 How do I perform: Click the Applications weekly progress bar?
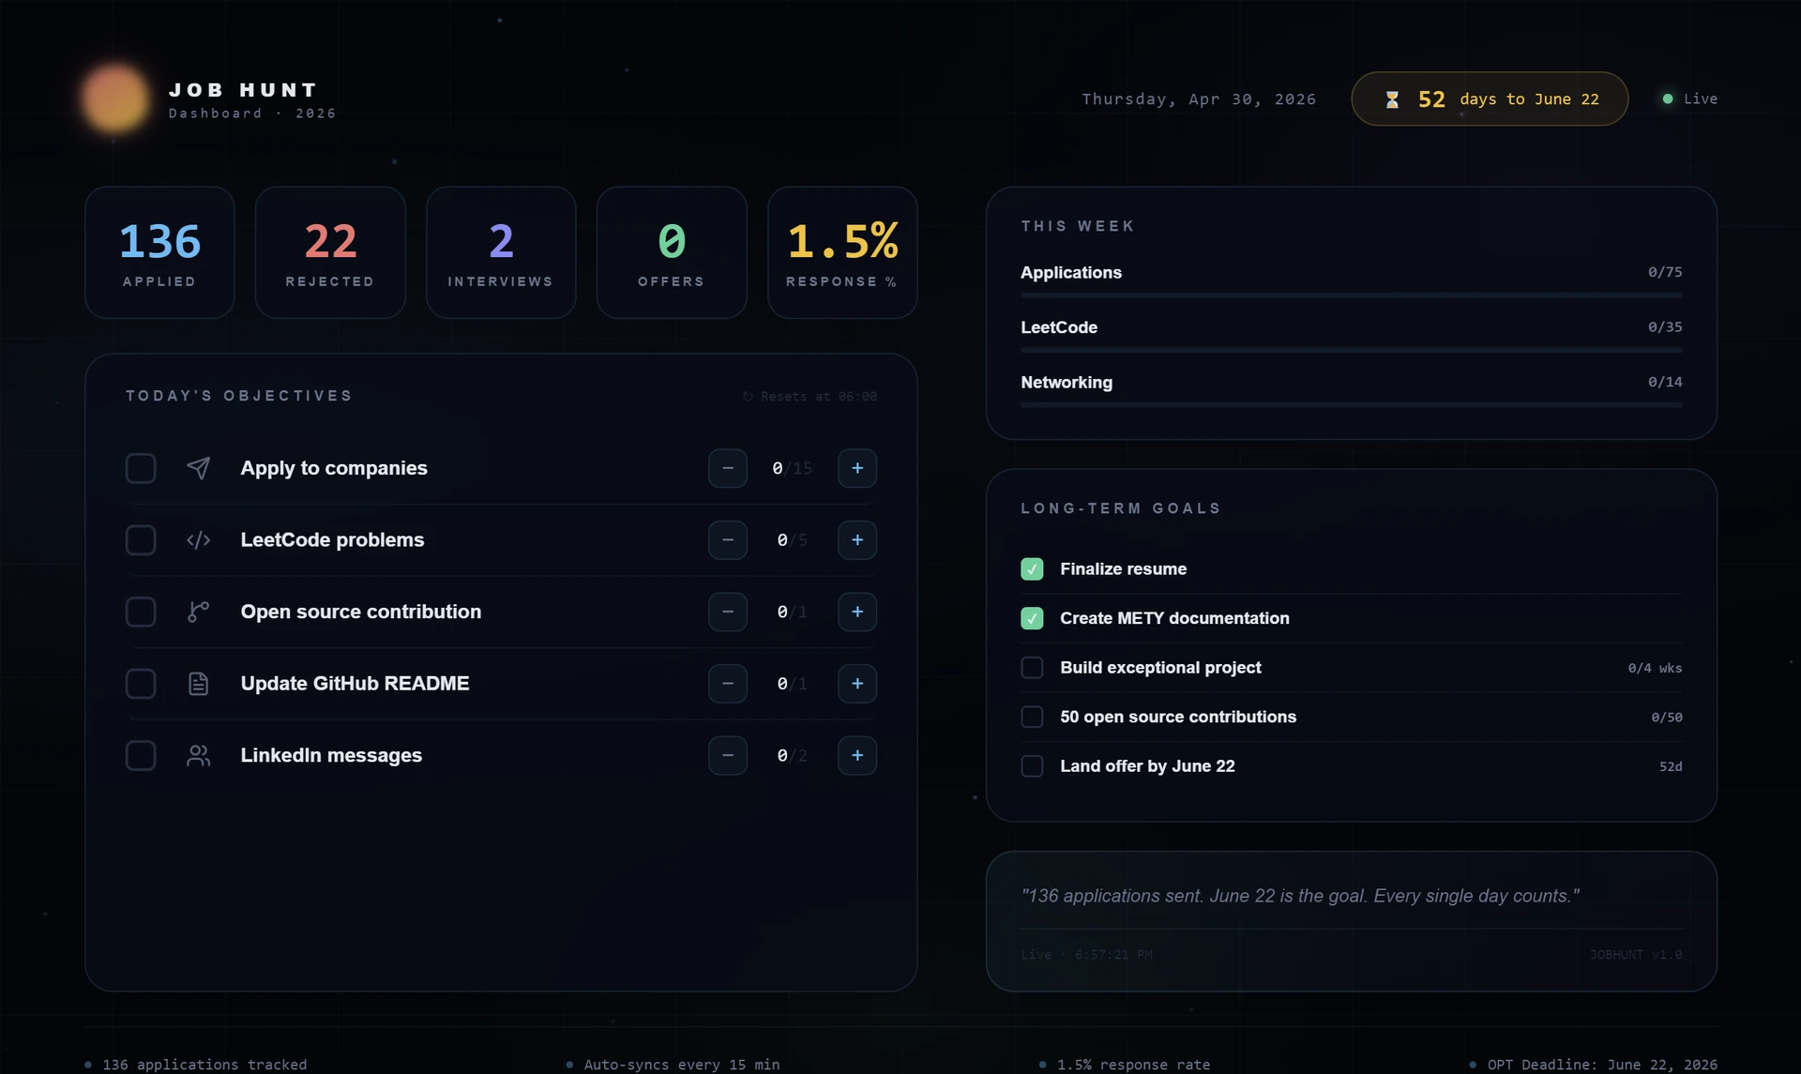[x=1352, y=295]
